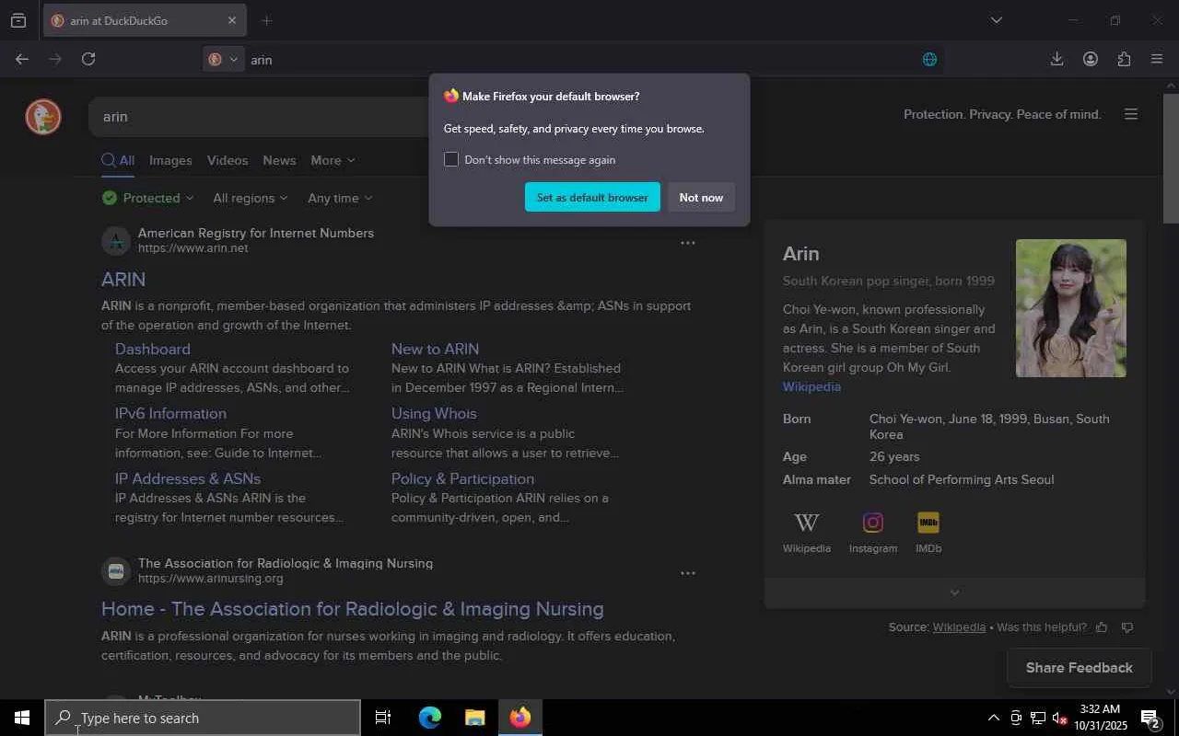1179x736 pixels.
Task: Click the page vertical scrollbar thumb
Action: [x=1171, y=158]
